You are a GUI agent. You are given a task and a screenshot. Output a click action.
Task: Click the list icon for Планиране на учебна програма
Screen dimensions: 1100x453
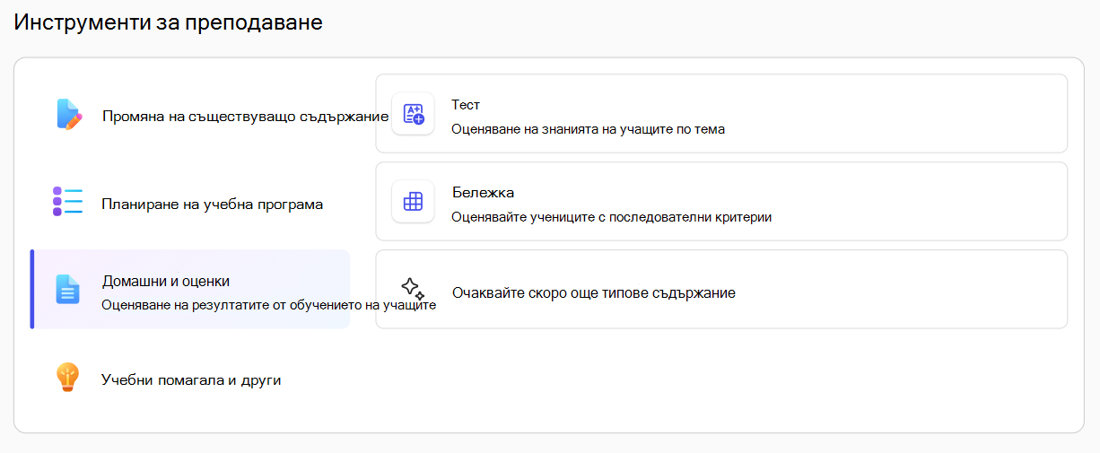[x=67, y=202]
